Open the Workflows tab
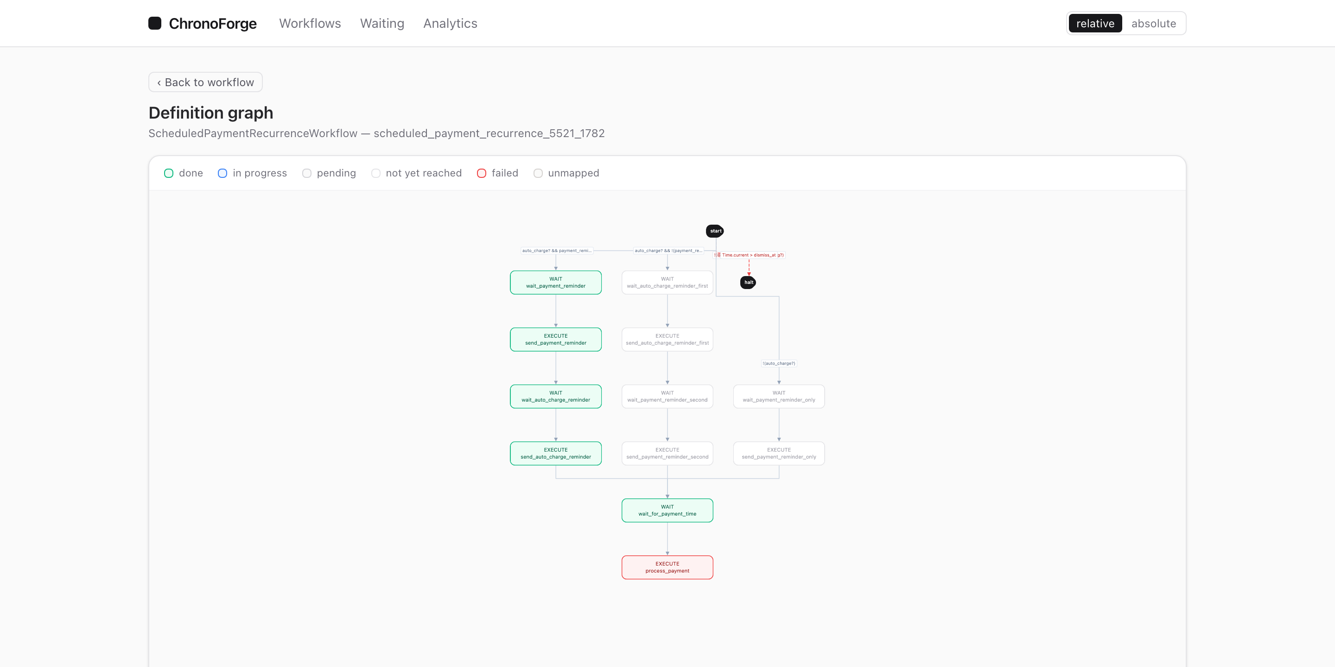This screenshot has height=667, width=1335. tap(310, 23)
